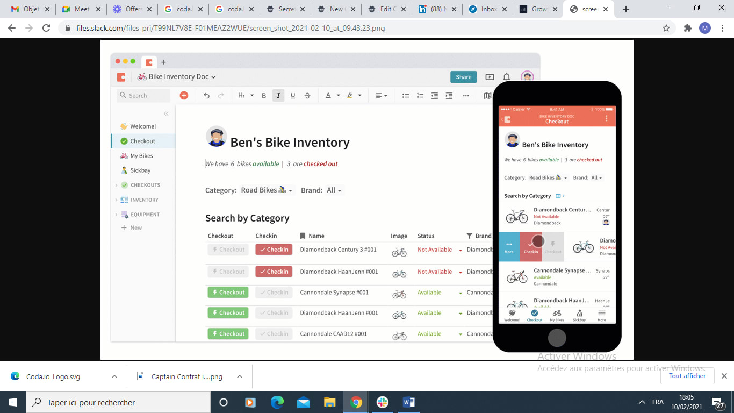Open the Category Road Bikes dropdown on desktop

pos(267,190)
